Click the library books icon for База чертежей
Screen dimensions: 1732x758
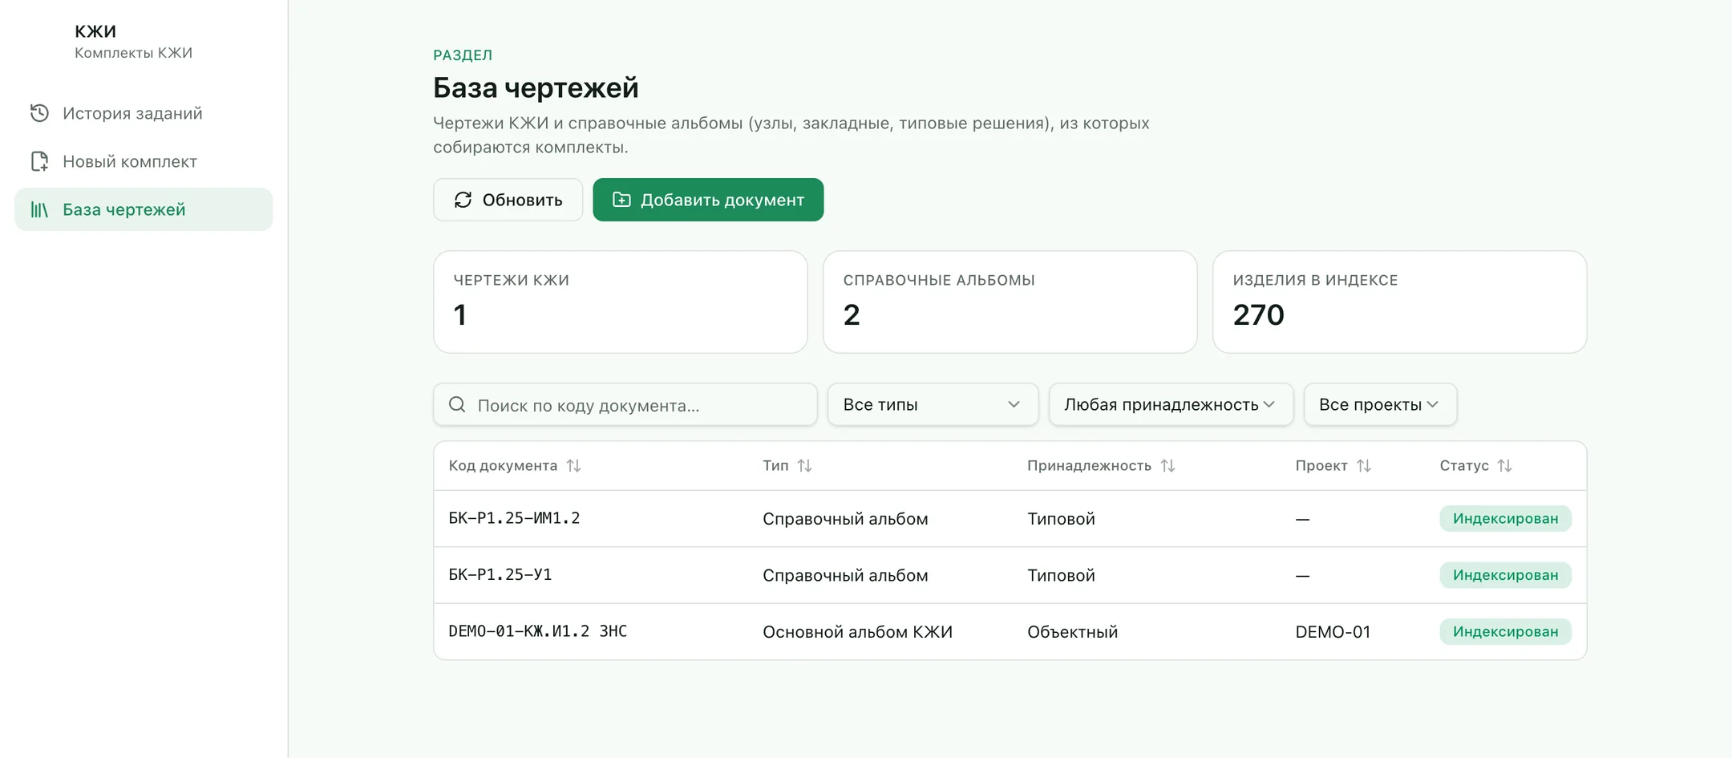click(x=39, y=209)
